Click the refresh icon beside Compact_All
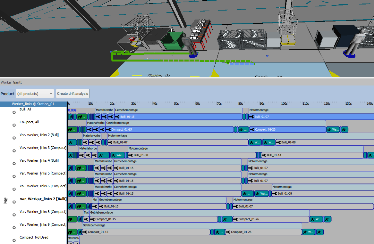 pyautogui.click(x=14, y=125)
